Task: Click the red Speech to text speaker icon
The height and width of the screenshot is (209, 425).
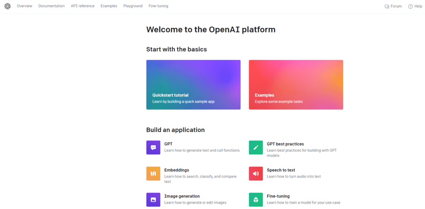Action: (256, 173)
